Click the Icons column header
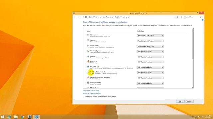Screen dimensions: 213x119 pyautogui.click(x=88, y=31)
